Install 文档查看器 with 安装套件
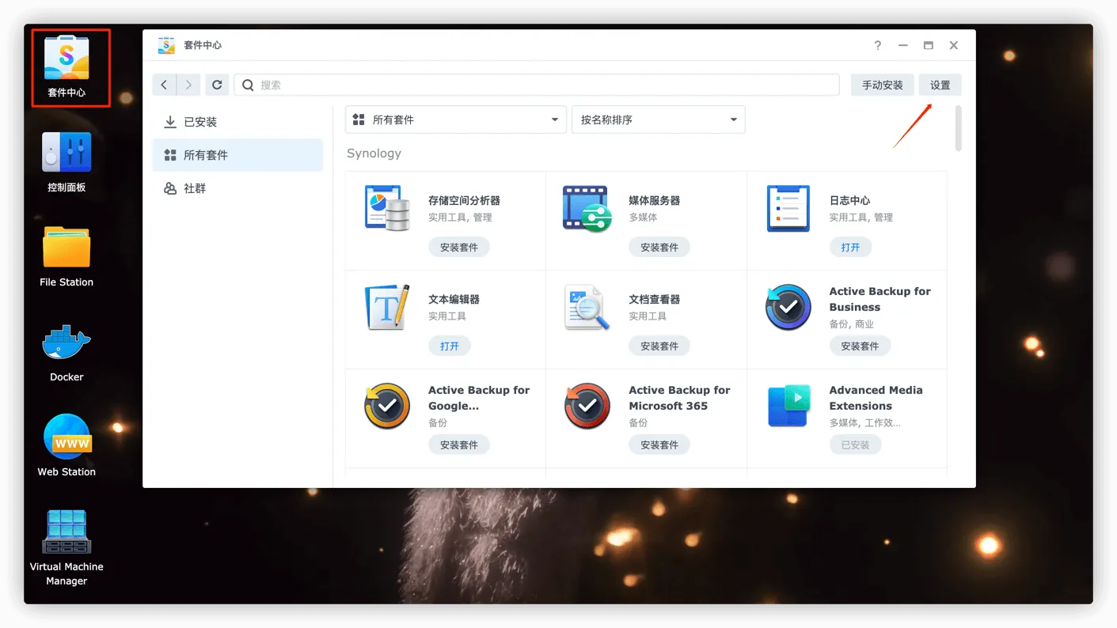Screen dimensions: 1117x628 [659, 346]
